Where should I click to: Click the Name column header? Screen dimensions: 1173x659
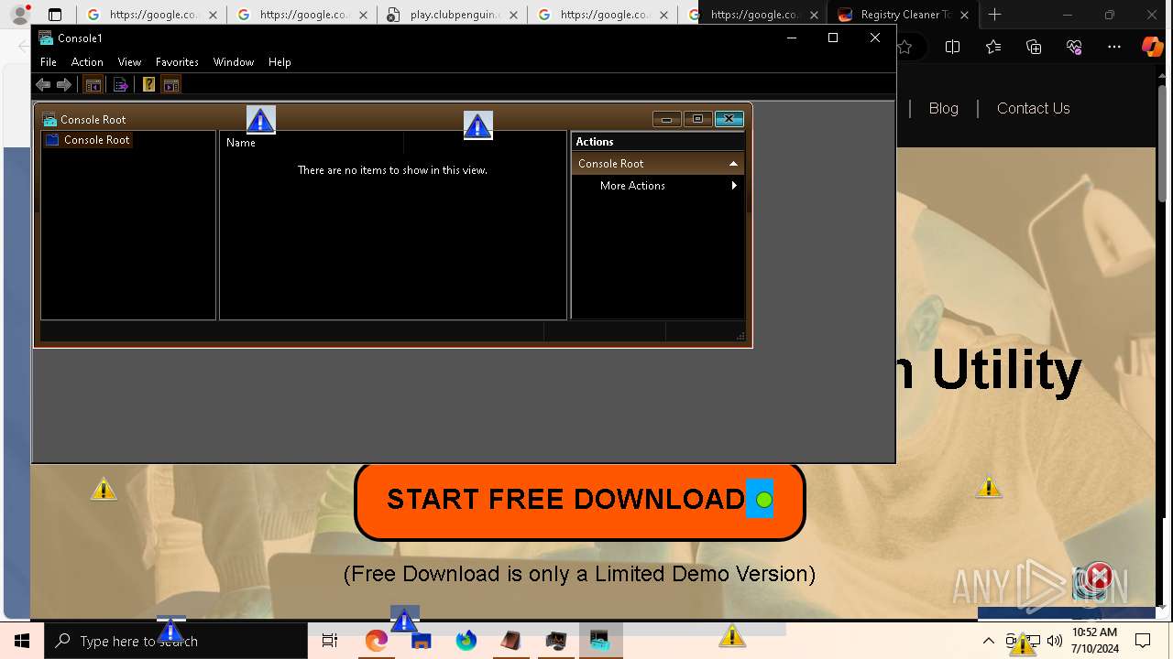[x=312, y=143]
